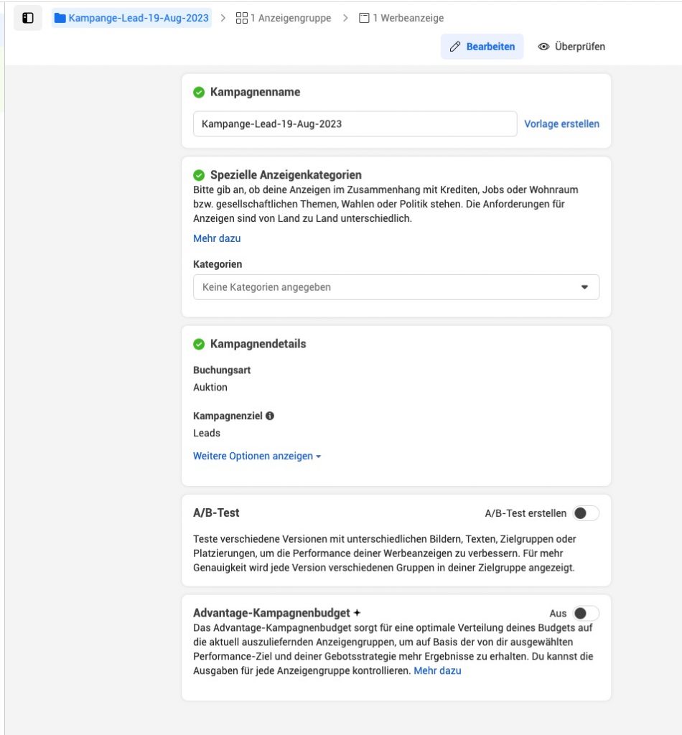Enable the A/B-Test erstellen switch
The height and width of the screenshot is (735, 682).
tap(585, 513)
